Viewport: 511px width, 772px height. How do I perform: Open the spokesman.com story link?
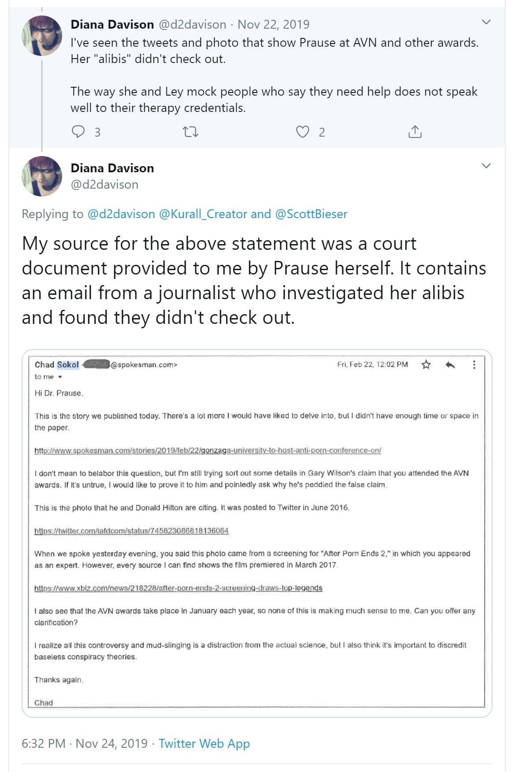pos(208,450)
